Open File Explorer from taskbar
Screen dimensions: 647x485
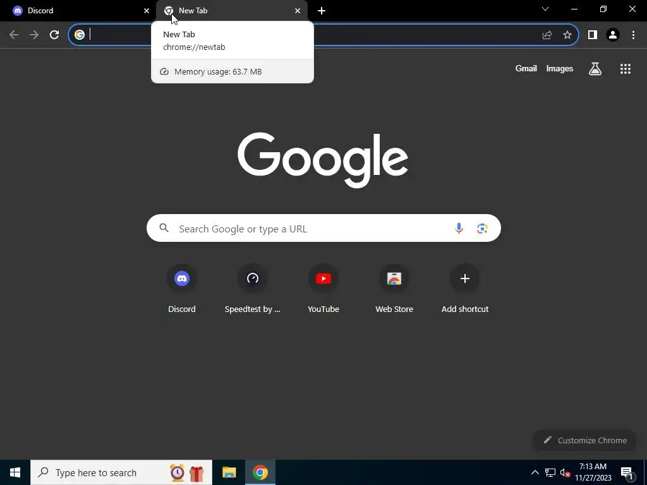pos(229,472)
